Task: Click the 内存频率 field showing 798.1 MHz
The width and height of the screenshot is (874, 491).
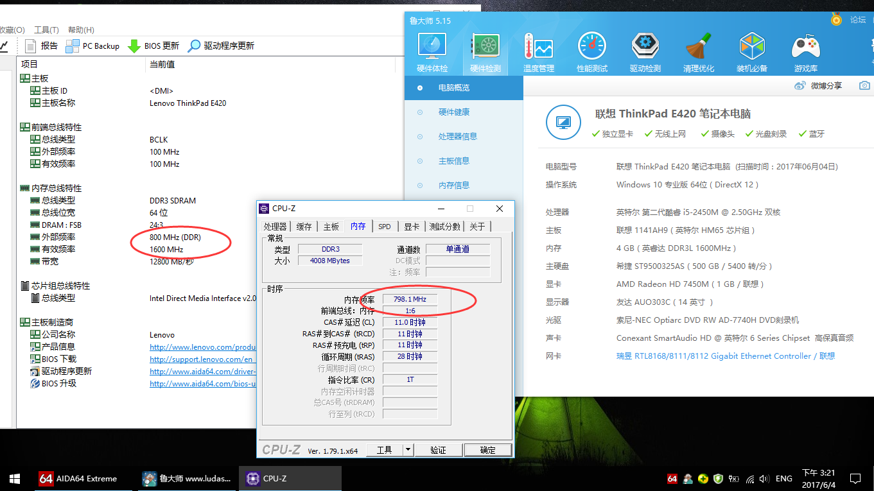Action: coord(410,299)
